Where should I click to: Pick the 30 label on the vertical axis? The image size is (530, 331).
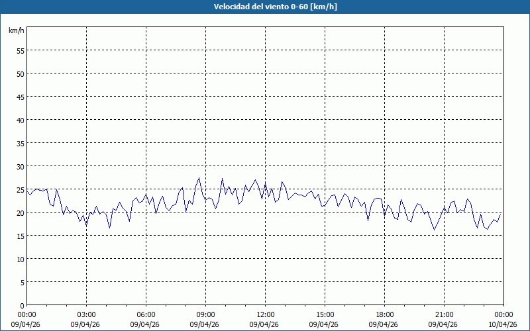pyautogui.click(x=20, y=166)
